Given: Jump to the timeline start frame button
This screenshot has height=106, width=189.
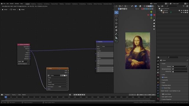Looking at the screenshot, I should pyautogui.click(x=74, y=95).
